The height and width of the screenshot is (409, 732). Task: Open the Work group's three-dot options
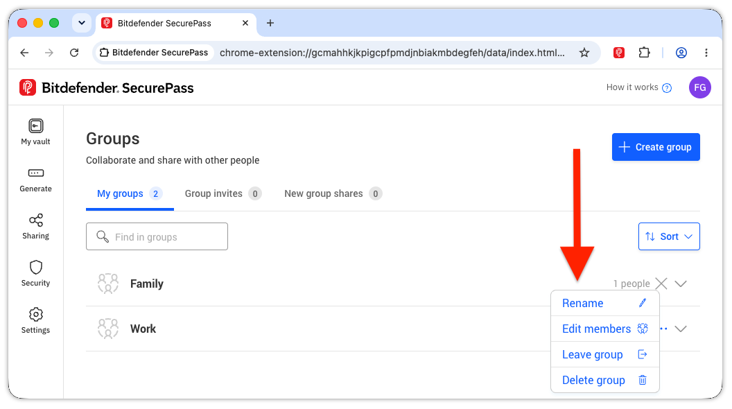click(x=663, y=329)
